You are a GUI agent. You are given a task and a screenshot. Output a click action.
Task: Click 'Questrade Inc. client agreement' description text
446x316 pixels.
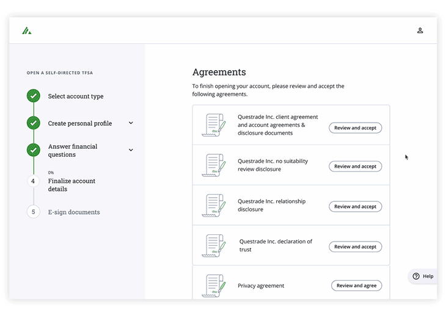(278, 125)
